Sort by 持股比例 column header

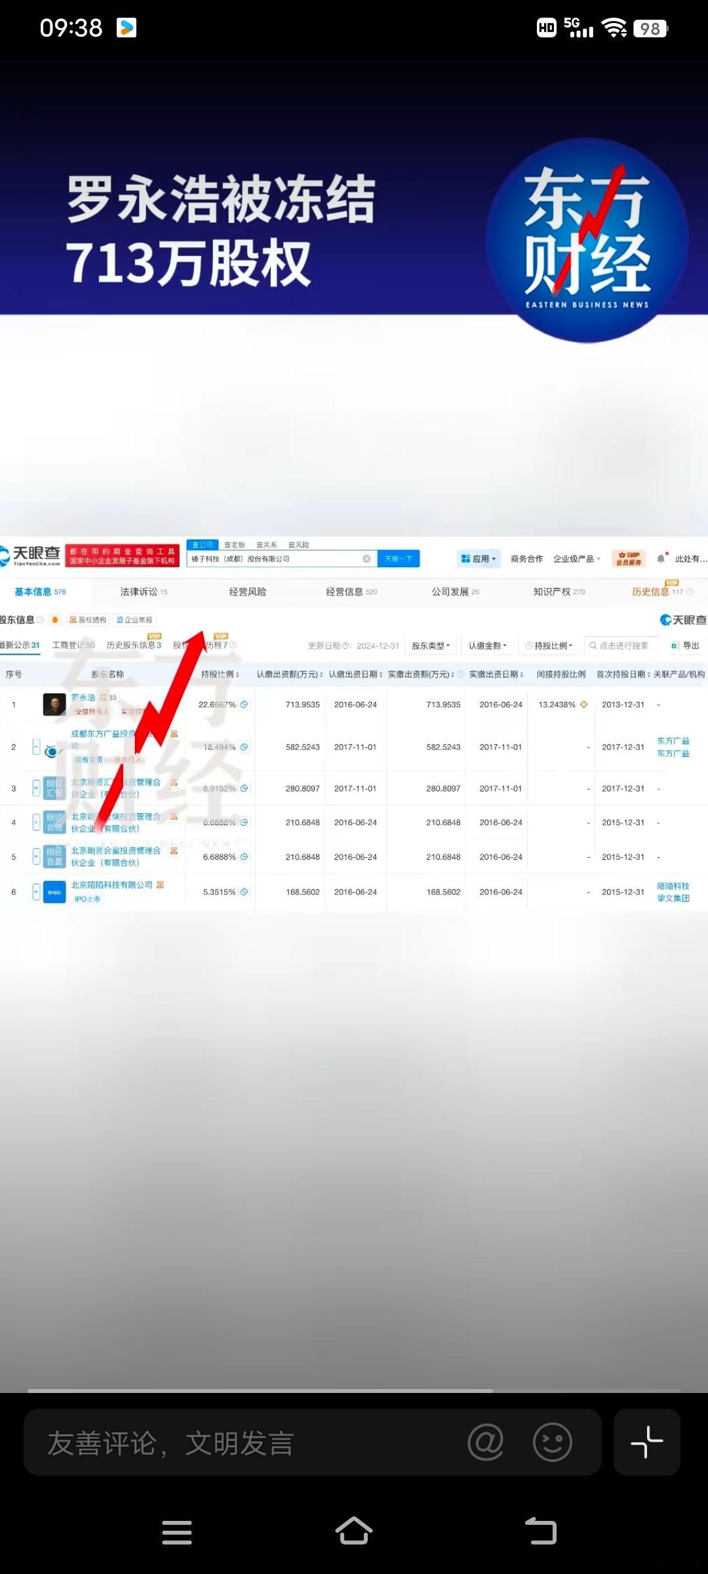(x=220, y=674)
